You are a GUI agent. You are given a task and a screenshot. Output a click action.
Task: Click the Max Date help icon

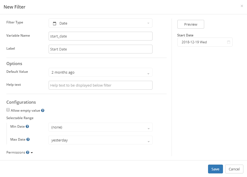point(28,140)
